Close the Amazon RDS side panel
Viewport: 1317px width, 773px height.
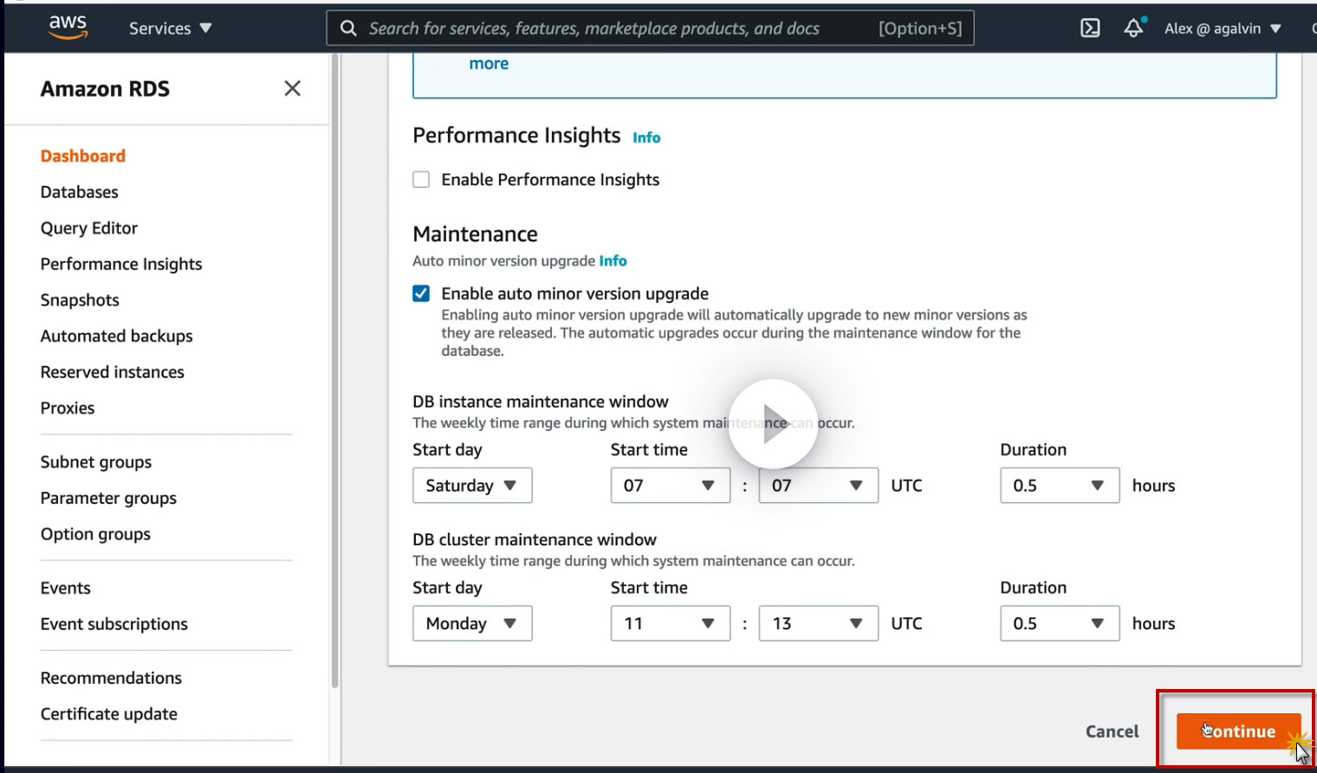292,88
